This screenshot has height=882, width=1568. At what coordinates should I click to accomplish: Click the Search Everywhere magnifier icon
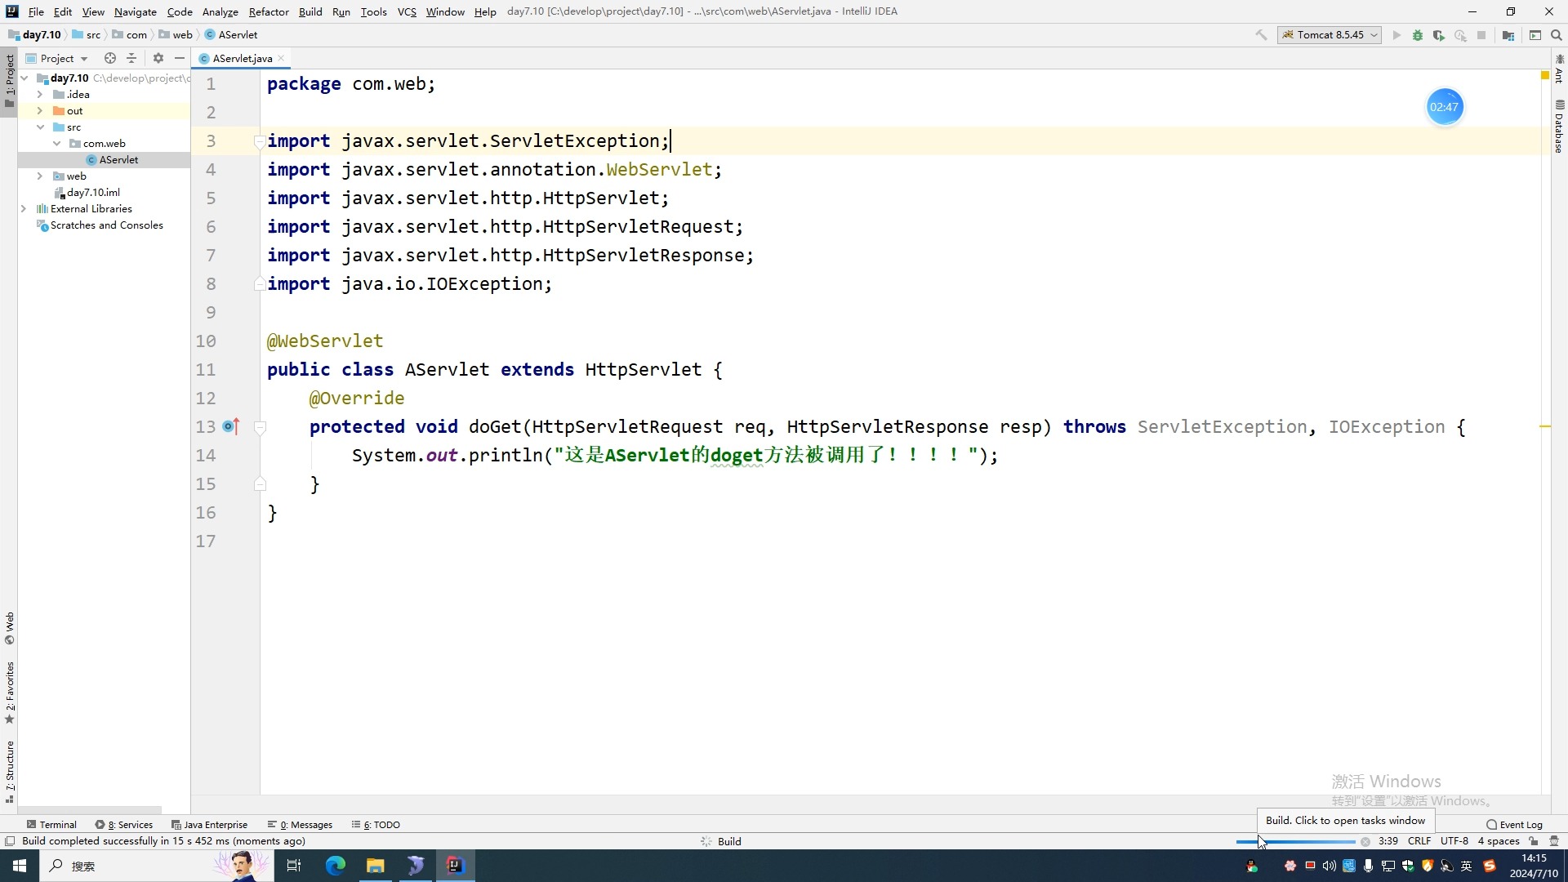click(1557, 34)
